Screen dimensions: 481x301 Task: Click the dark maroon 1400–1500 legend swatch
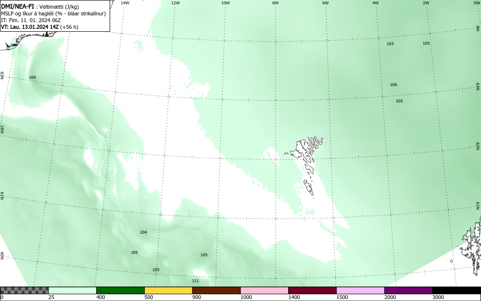(x=312, y=290)
